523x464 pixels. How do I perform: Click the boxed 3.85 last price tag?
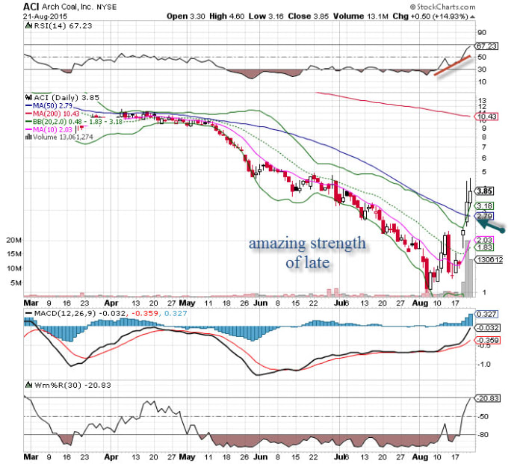point(484,191)
